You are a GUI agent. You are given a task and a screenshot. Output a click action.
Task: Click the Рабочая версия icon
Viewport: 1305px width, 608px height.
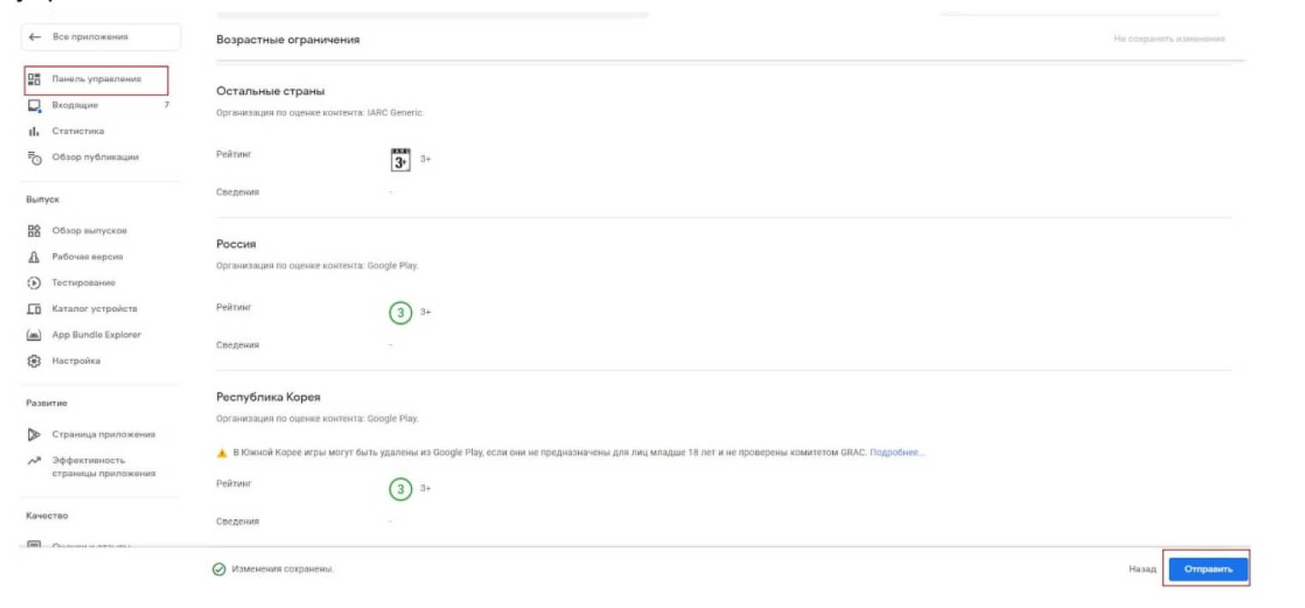click(34, 257)
